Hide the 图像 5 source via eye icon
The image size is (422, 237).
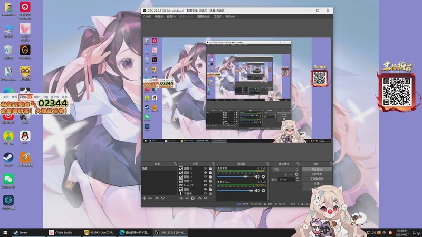coord(205,169)
